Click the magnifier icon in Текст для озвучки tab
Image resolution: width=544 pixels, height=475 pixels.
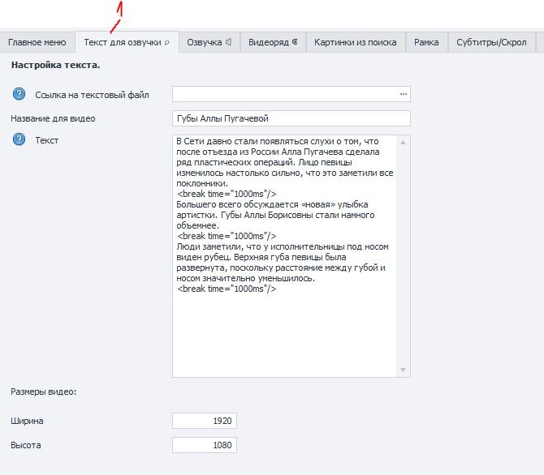166,43
